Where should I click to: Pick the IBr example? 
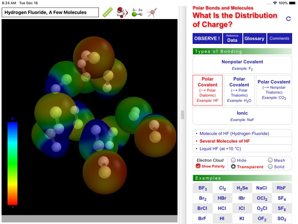[242, 198]
